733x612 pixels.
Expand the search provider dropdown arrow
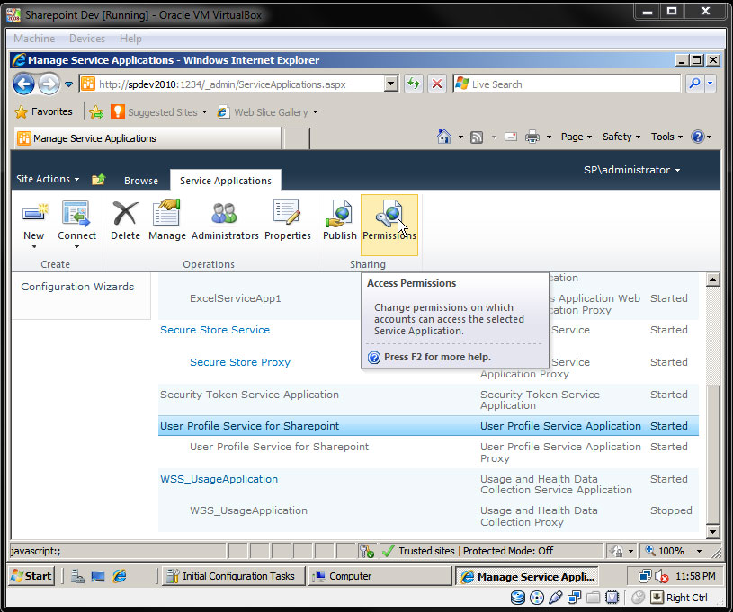click(711, 84)
